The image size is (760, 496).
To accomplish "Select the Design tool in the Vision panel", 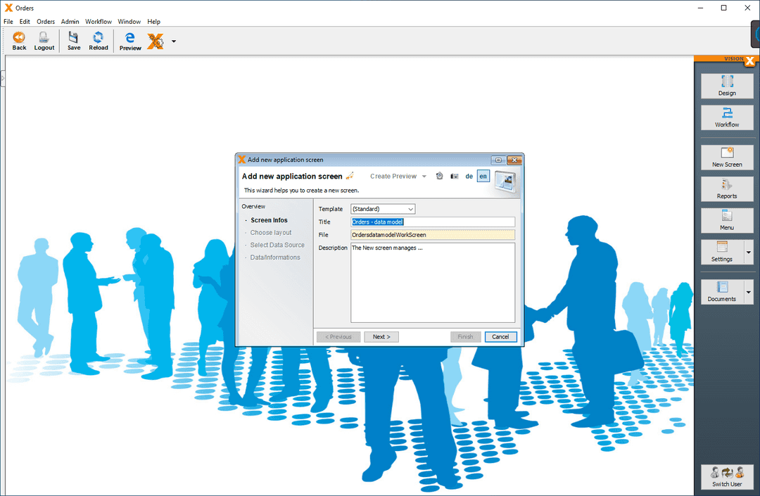I will click(727, 86).
